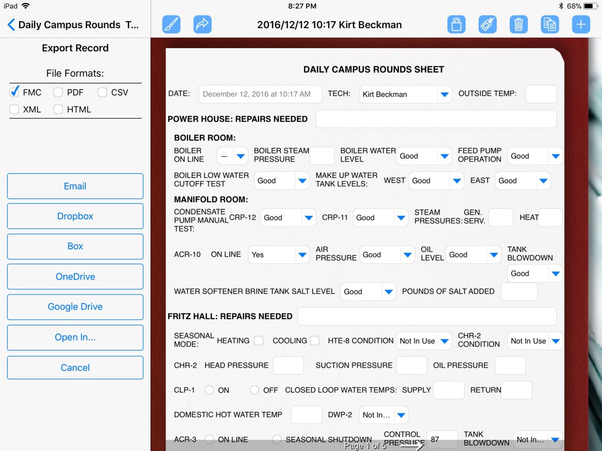Screen dimensions: 602x451
Task: Export the record via Email
Action: [75, 186]
